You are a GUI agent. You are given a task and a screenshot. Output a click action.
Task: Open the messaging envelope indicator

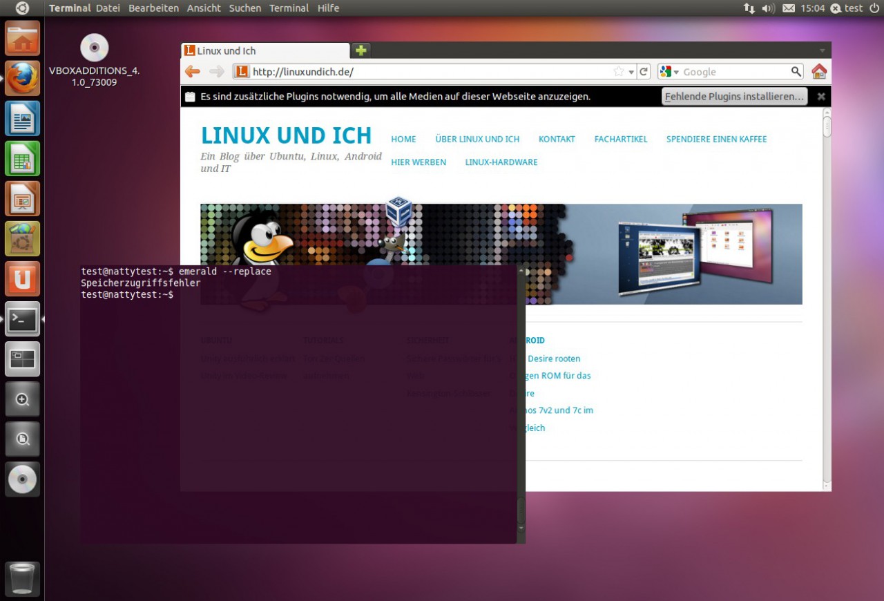tap(789, 8)
